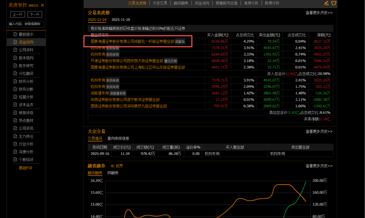The image size is (365, 218).
Task: Switch to 资金流向 top tab
Action: point(202,3)
